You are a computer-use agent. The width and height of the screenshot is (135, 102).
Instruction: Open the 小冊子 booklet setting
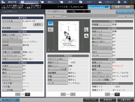point(12,66)
